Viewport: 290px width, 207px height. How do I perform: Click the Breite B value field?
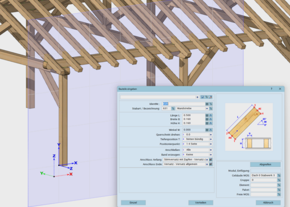[193, 119]
